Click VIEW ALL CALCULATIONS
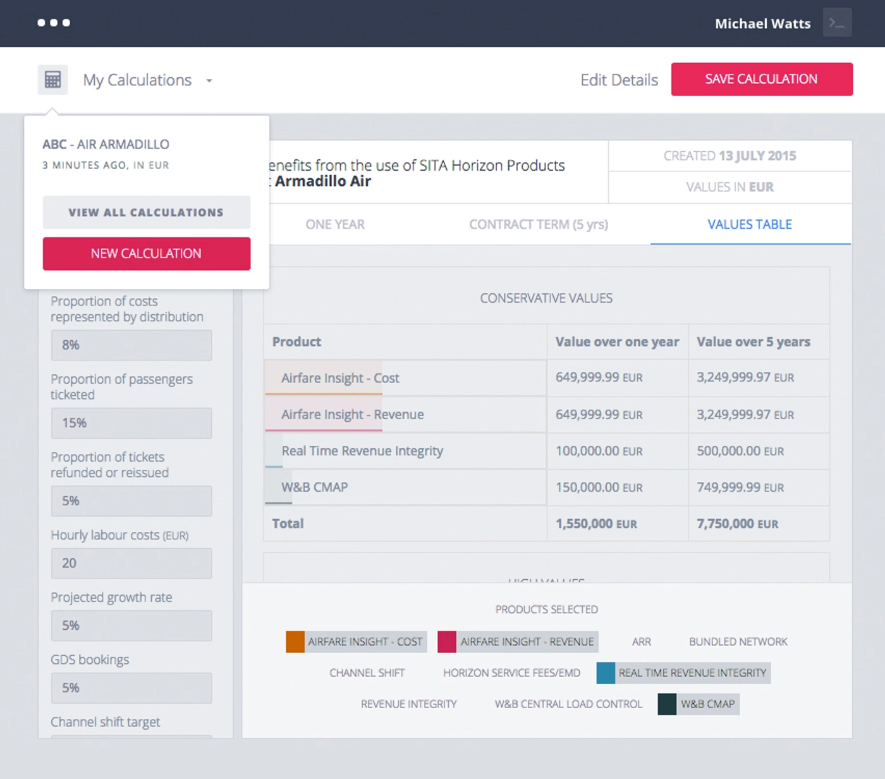Image resolution: width=885 pixels, height=779 pixels. click(x=146, y=212)
